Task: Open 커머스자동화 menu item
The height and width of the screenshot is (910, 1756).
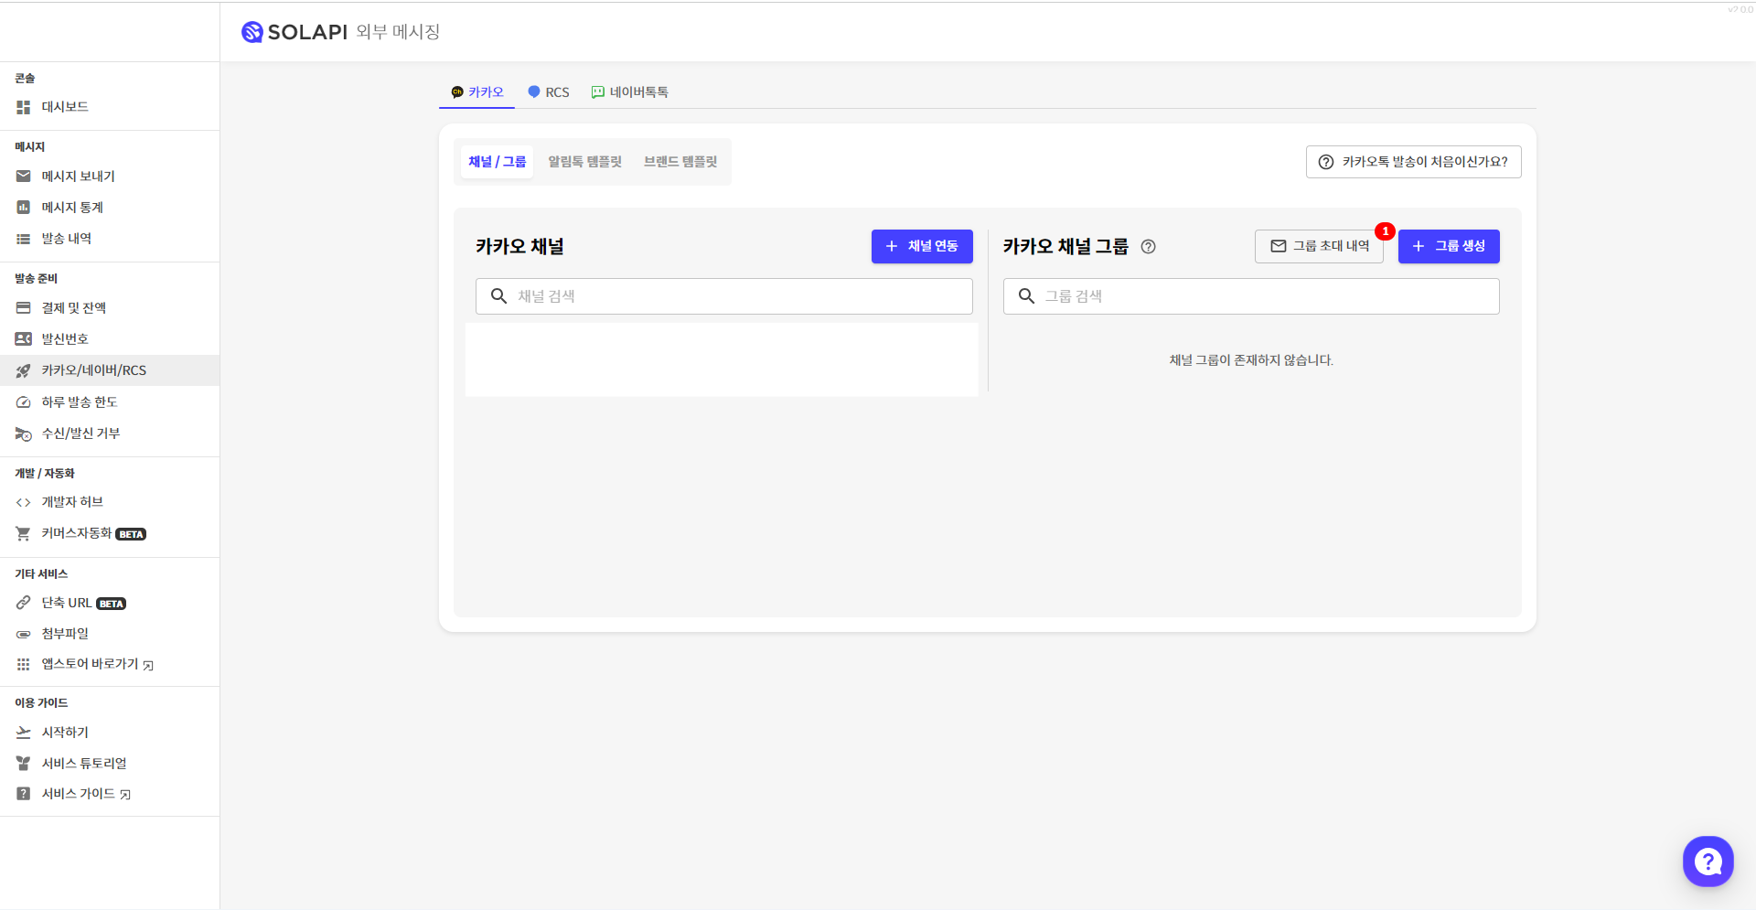Action: coord(110,533)
